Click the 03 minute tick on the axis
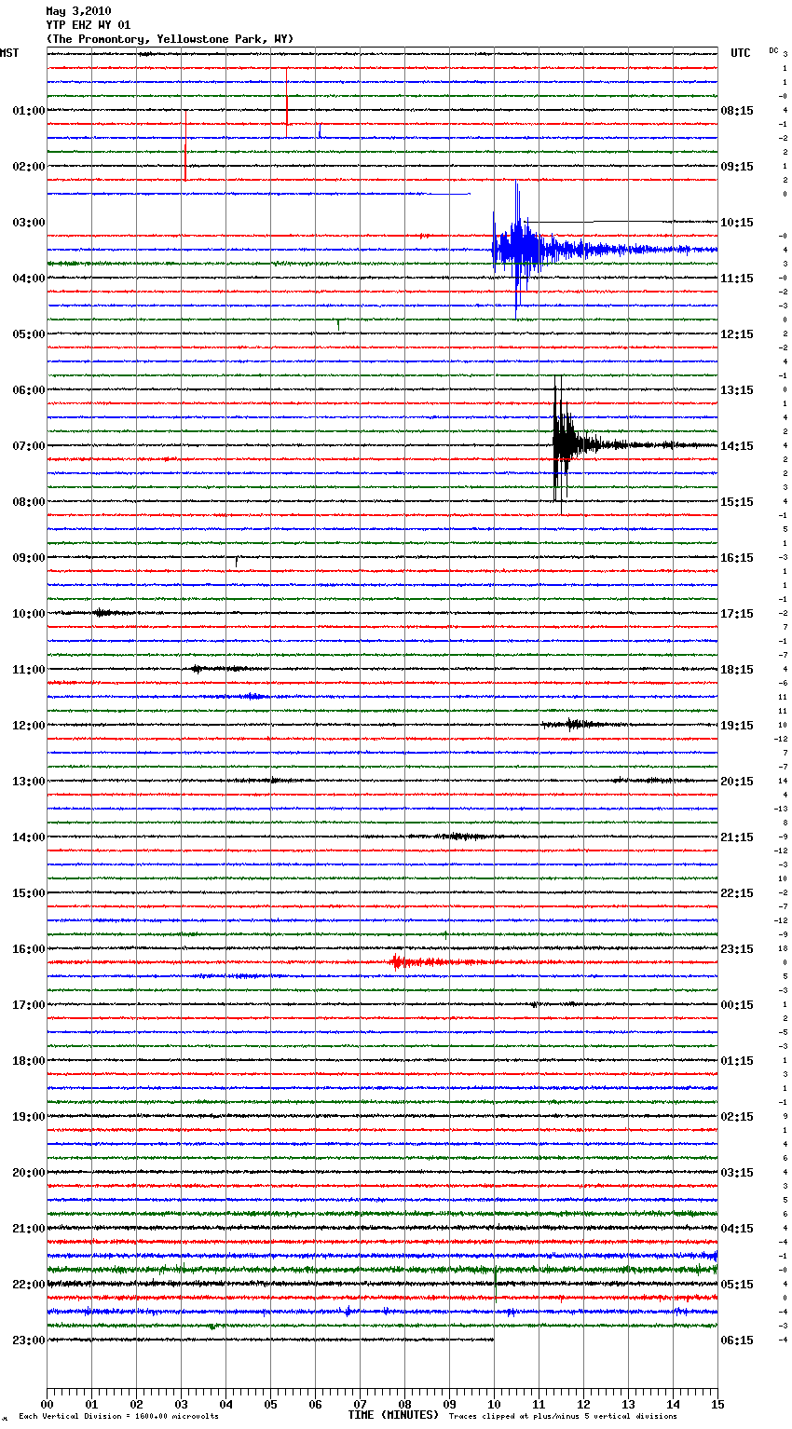 point(181,1404)
